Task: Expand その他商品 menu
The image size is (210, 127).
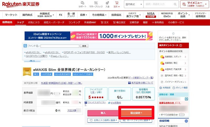Action: pos(99,15)
